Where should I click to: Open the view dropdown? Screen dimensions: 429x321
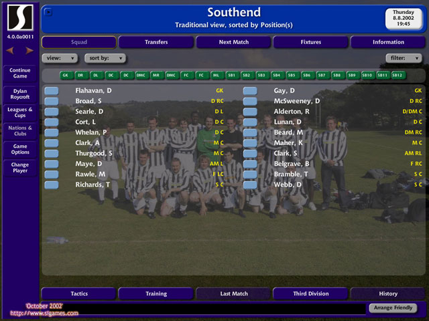pos(60,58)
